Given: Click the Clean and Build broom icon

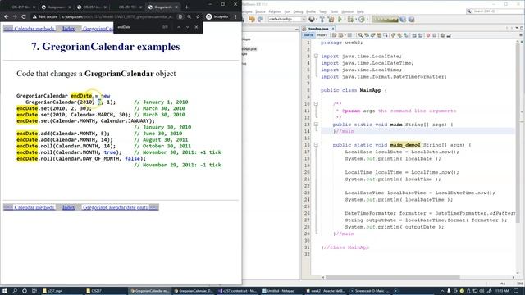Looking at the screenshot, I should pos(331,20).
